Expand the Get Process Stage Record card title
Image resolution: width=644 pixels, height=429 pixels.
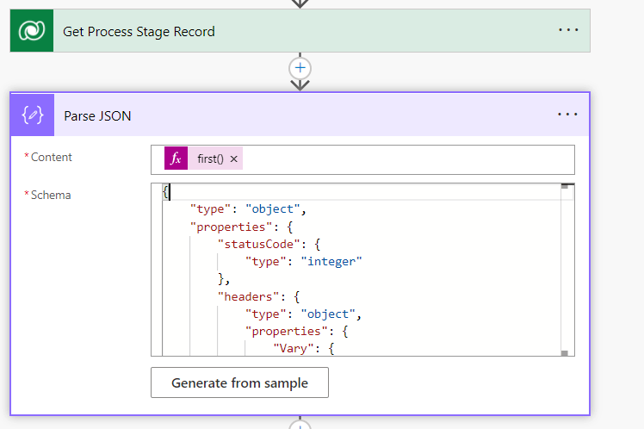click(x=139, y=31)
